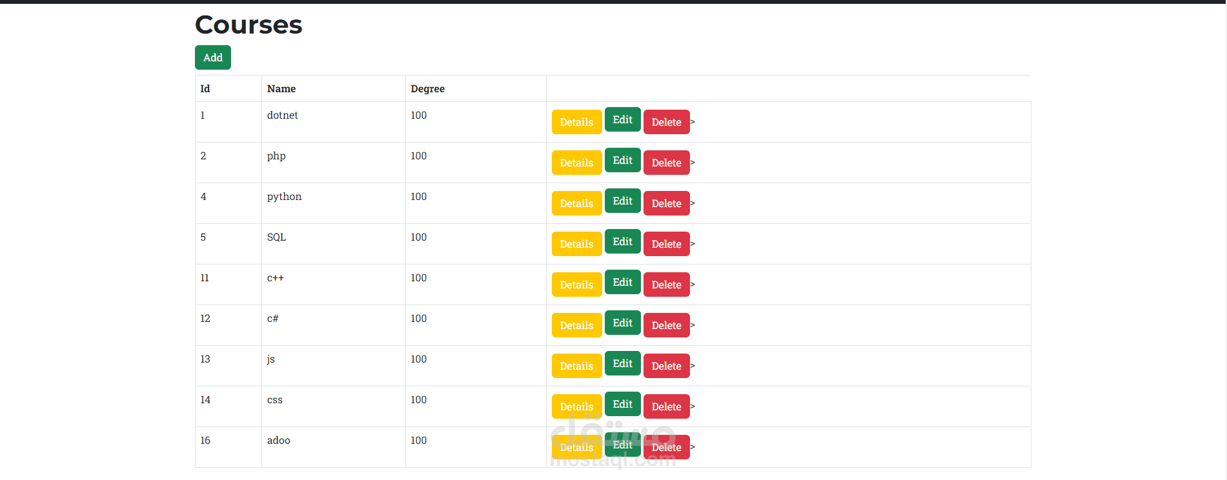Delete the SQL course
Image resolution: width=1227 pixels, height=480 pixels.
tap(667, 244)
